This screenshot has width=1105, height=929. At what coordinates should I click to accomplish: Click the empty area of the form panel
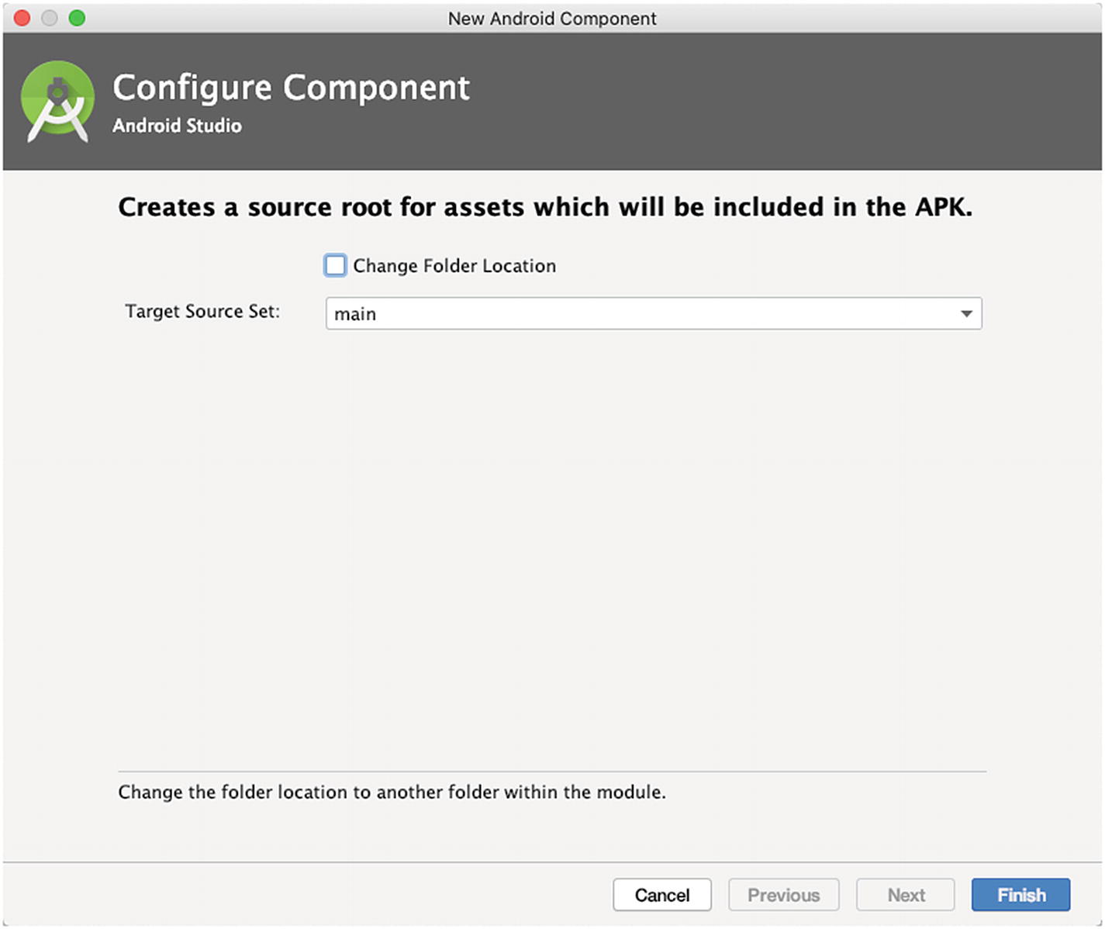tap(552, 543)
